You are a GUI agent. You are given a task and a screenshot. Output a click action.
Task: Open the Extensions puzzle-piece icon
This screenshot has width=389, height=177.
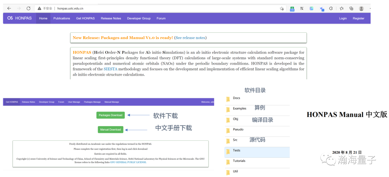point(331,8)
